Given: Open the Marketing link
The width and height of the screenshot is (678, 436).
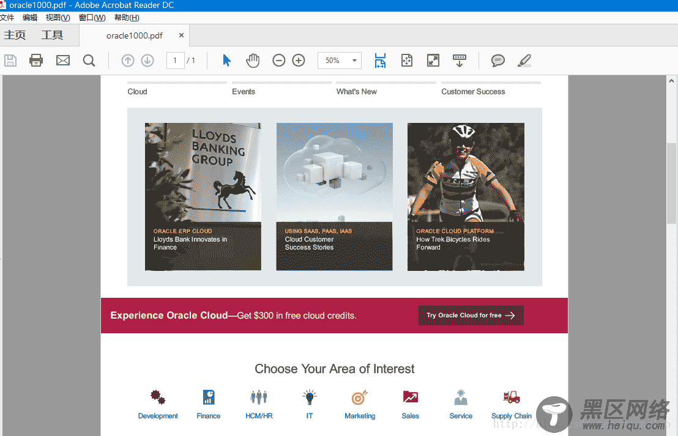Looking at the screenshot, I should [360, 416].
